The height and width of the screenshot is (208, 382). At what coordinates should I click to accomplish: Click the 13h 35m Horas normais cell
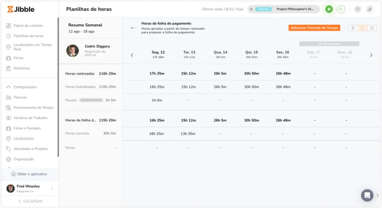click(188, 134)
